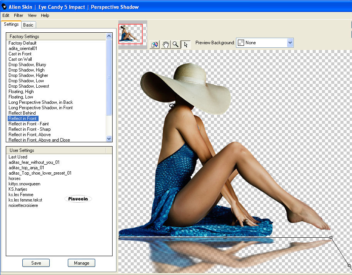
Task: Select aditas_fear_without_you_01 user setting
Action: [x=34, y=162]
